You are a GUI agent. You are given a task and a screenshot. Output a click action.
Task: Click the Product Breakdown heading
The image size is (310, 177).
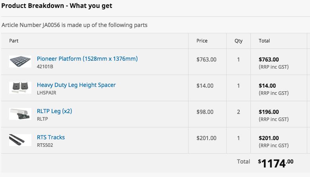click(x=57, y=6)
